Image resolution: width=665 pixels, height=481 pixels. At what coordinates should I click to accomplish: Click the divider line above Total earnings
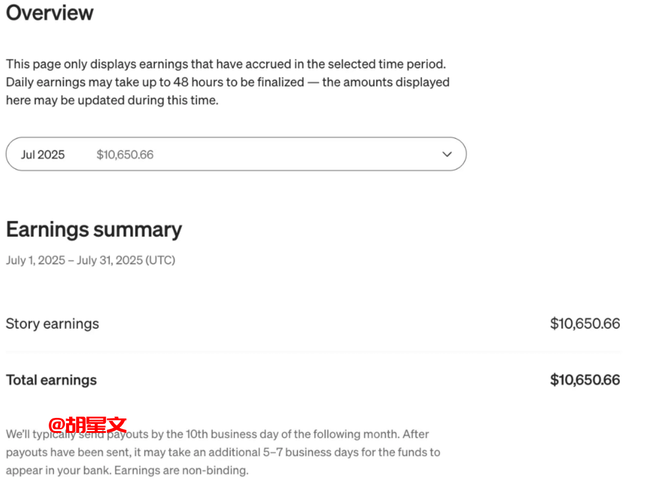click(313, 352)
